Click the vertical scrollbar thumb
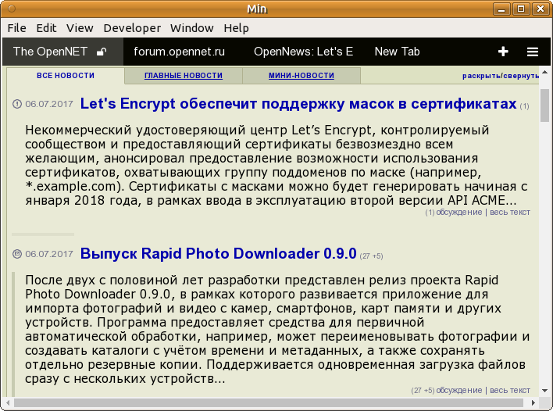 (x=545, y=105)
